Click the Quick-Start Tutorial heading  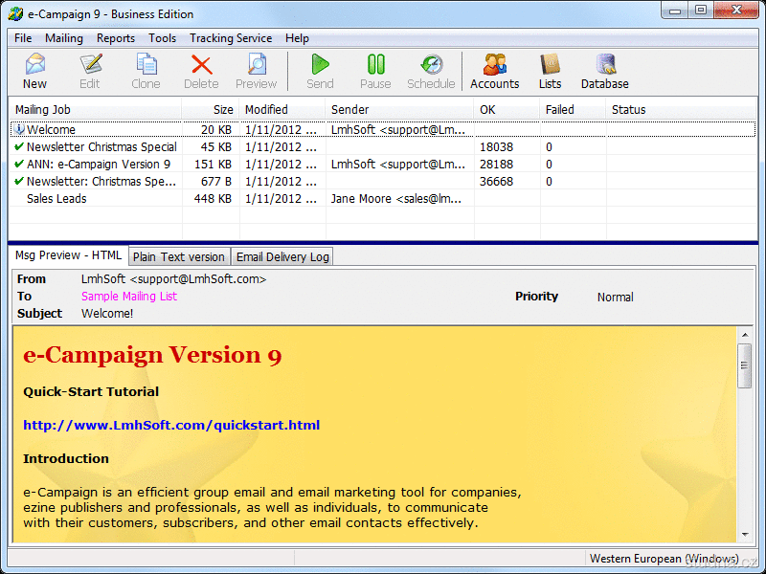(x=91, y=391)
